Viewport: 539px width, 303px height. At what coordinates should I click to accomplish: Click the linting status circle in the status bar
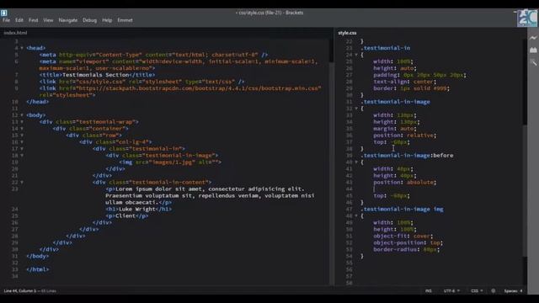pos(494,290)
